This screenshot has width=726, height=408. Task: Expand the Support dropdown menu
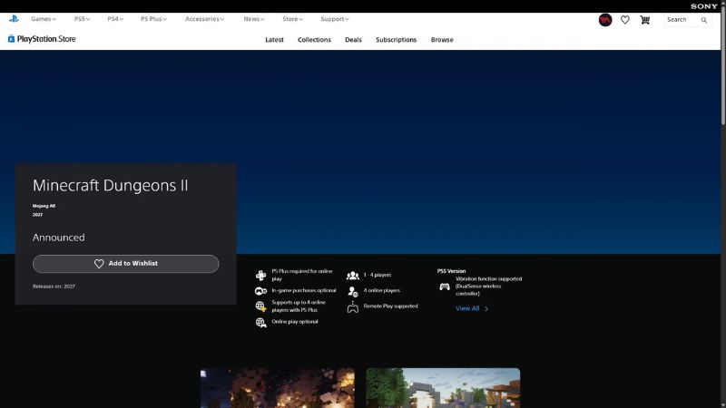[x=334, y=19]
